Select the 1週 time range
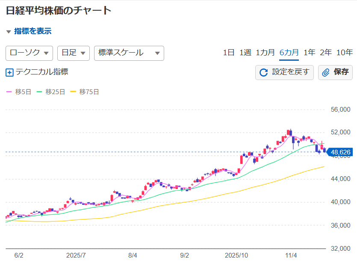The height and width of the screenshot is (261, 357). [x=245, y=53]
